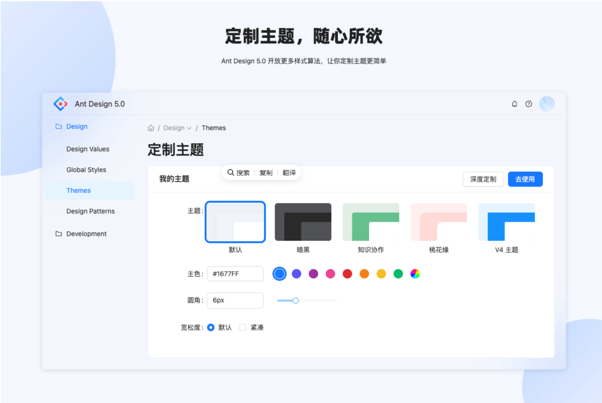Pick the orange color swatch
The height and width of the screenshot is (403, 602).
[364, 274]
